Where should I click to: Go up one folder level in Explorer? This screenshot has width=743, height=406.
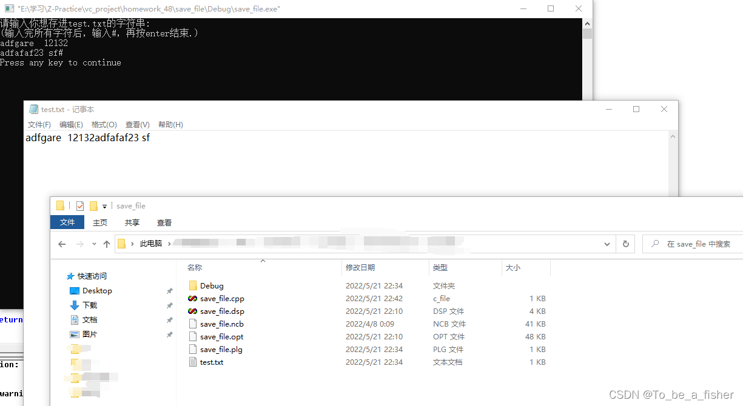coord(107,244)
